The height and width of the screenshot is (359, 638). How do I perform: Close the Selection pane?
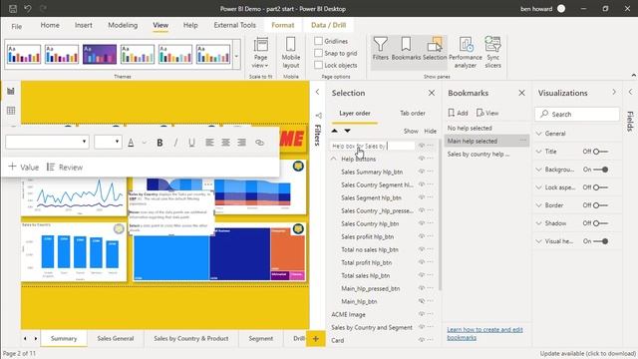coord(432,93)
